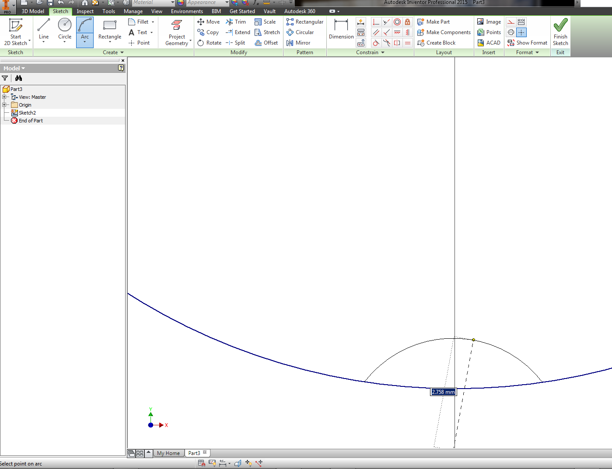
Task: Switch to My Home document tab
Action: tap(168, 453)
